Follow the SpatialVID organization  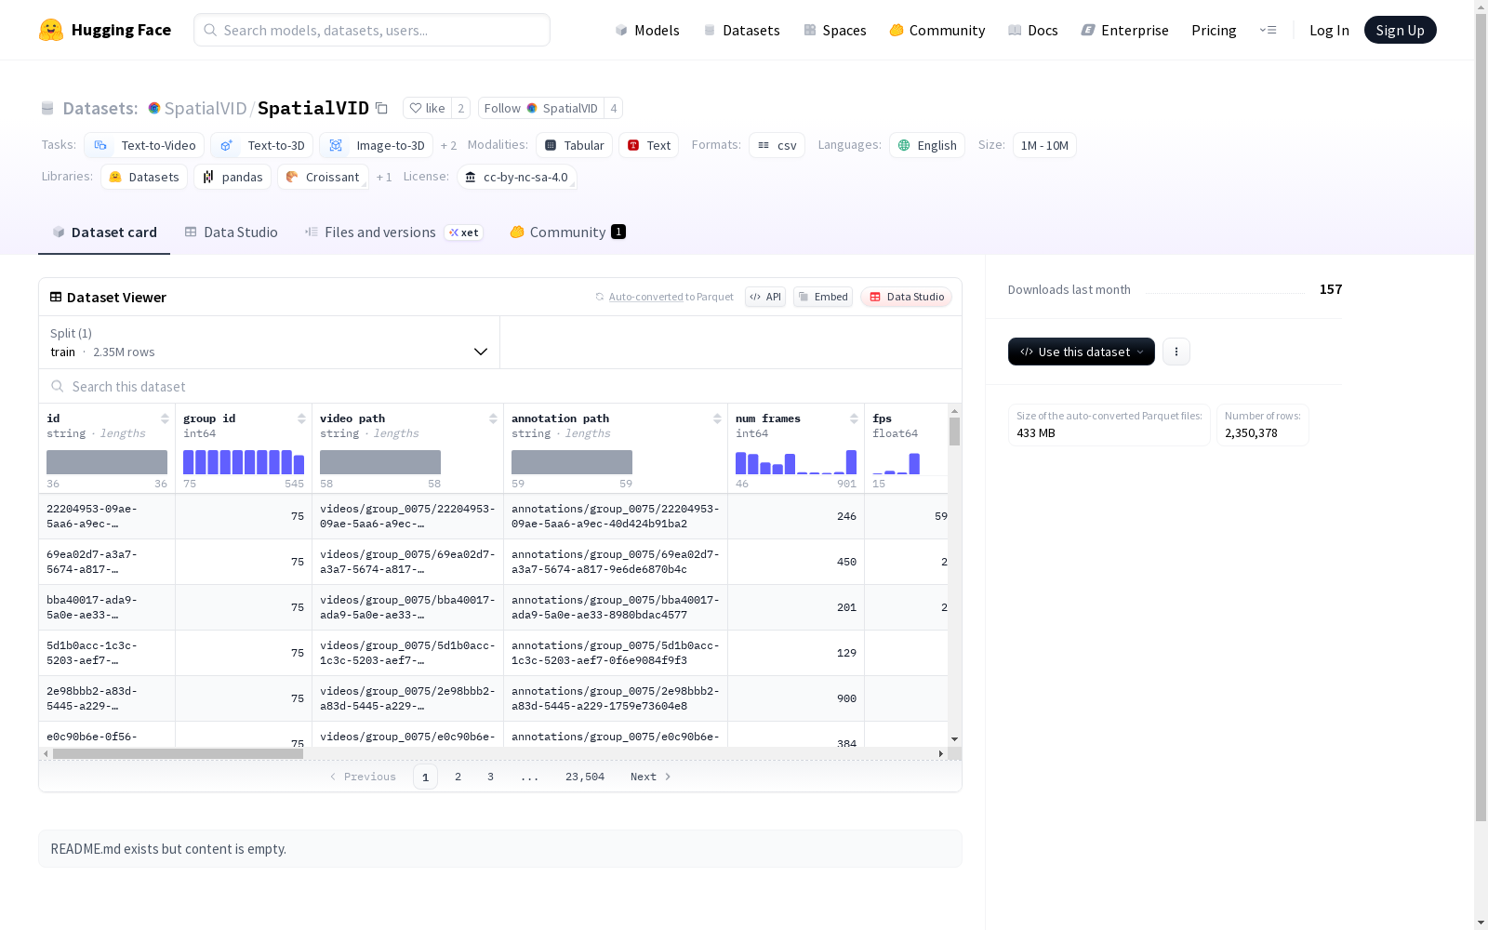point(541,108)
